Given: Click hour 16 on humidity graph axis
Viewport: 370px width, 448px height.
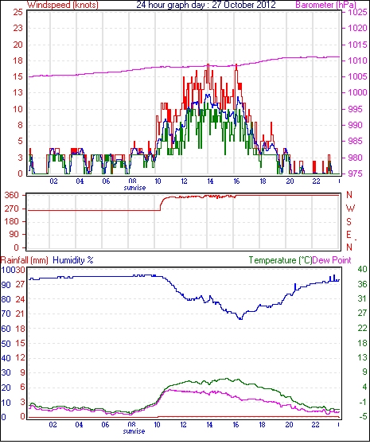Looking at the screenshot, I should click(236, 425).
